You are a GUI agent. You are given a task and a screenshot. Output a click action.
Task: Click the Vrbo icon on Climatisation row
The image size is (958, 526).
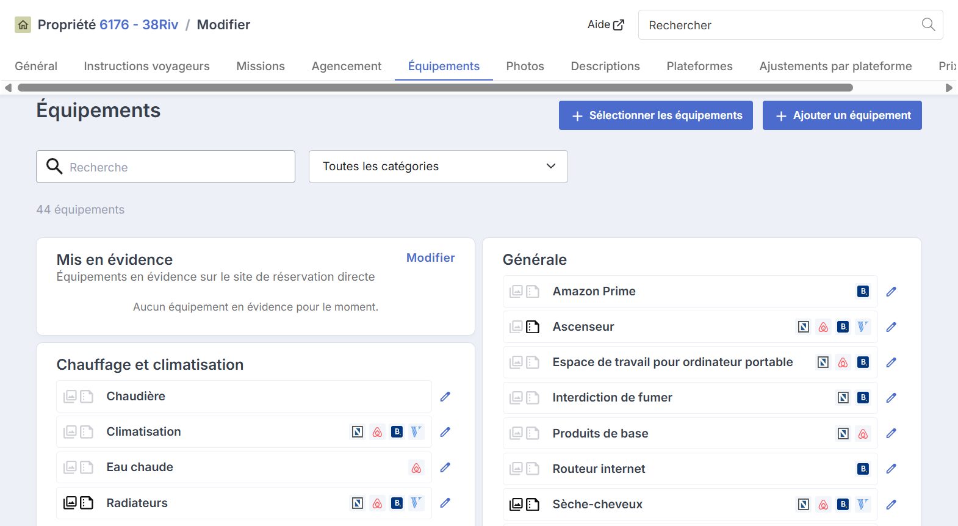[416, 432]
